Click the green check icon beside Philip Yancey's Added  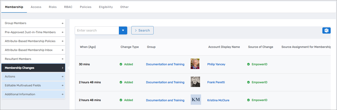121,64
